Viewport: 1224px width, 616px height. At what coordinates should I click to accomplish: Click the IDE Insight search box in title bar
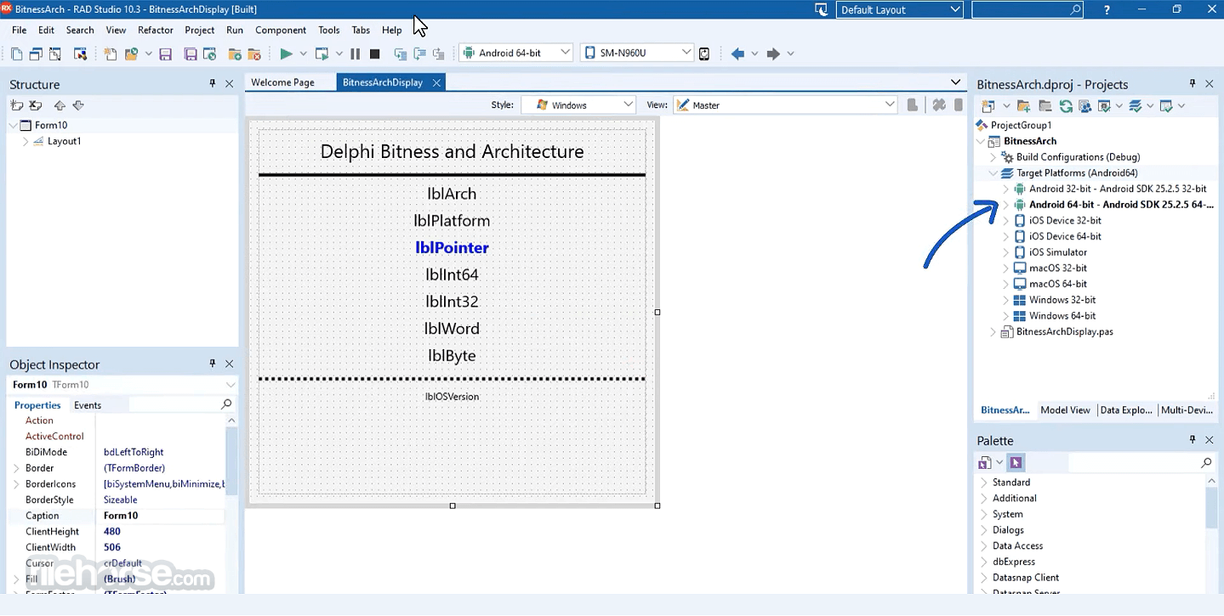[1028, 9]
